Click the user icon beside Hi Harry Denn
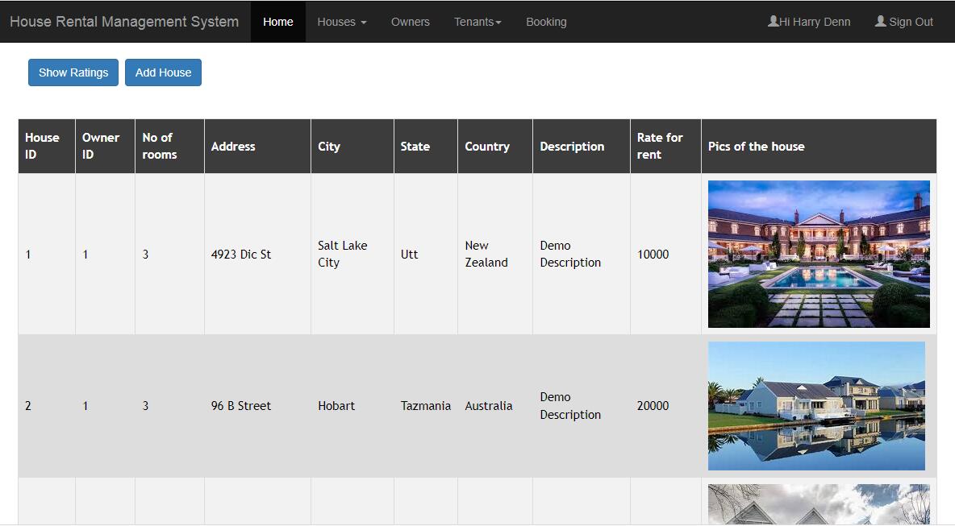Screen dimensions: 955x526 pyautogui.click(x=773, y=22)
